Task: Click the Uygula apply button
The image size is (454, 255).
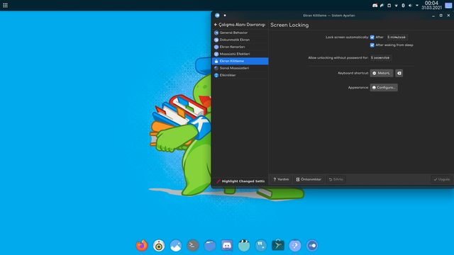Action: tap(441, 179)
